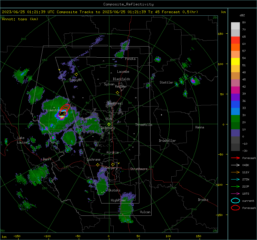
Task: Select the magenta 18TS arrow legend entry
Action: pyautogui.click(x=235, y=194)
